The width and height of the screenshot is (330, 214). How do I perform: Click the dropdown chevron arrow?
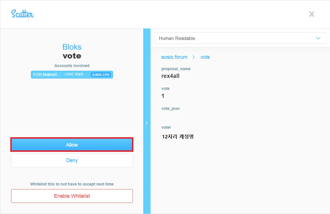(x=318, y=38)
